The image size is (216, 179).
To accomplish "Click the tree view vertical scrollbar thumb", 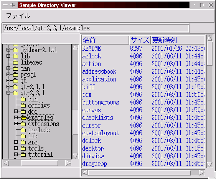I will 75,122.
